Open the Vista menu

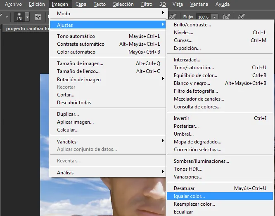(178, 4)
